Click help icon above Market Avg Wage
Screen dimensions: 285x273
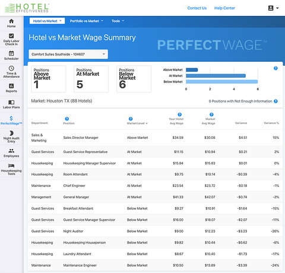(x=211, y=115)
